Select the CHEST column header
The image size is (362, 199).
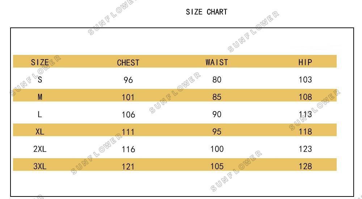pos(128,62)
